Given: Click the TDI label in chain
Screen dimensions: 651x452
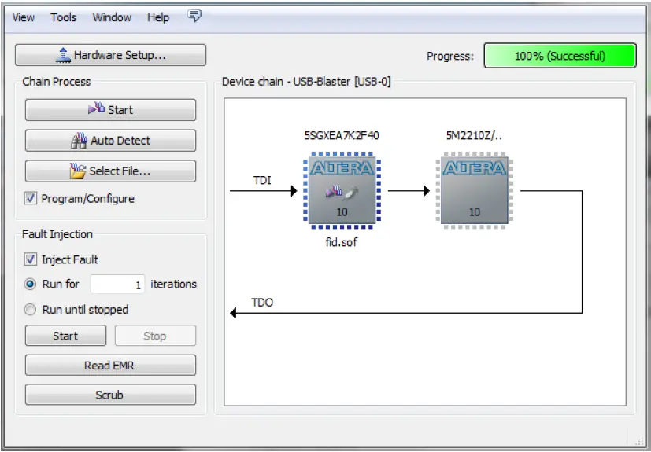Looking at the screenshot, I should click(x=262, y=180).
